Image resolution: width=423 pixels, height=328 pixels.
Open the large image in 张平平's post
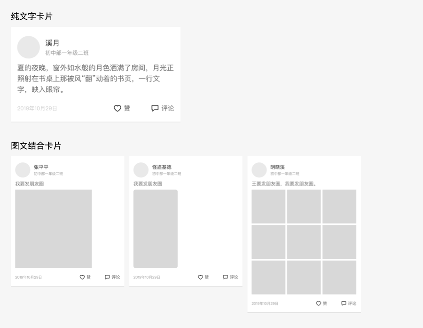pyautogui.click(x=53, y=229)
